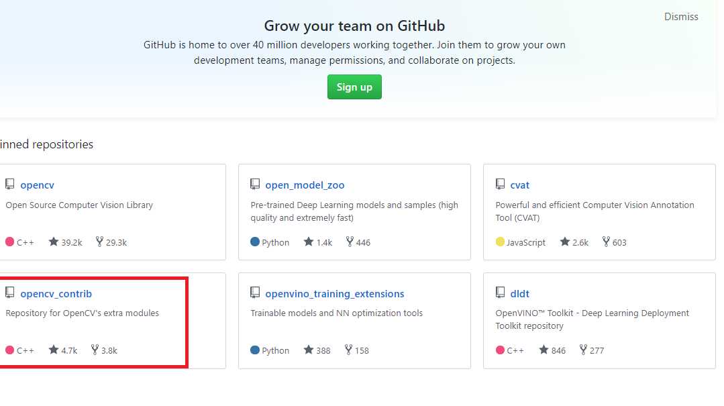Click the repo icon beside openvino_training_extensions

255,293
